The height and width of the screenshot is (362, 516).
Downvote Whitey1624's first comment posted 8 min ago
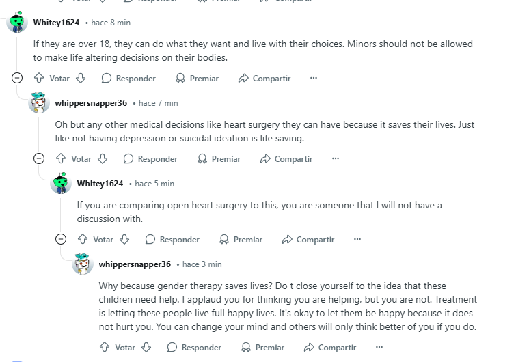tap(81, 78)
